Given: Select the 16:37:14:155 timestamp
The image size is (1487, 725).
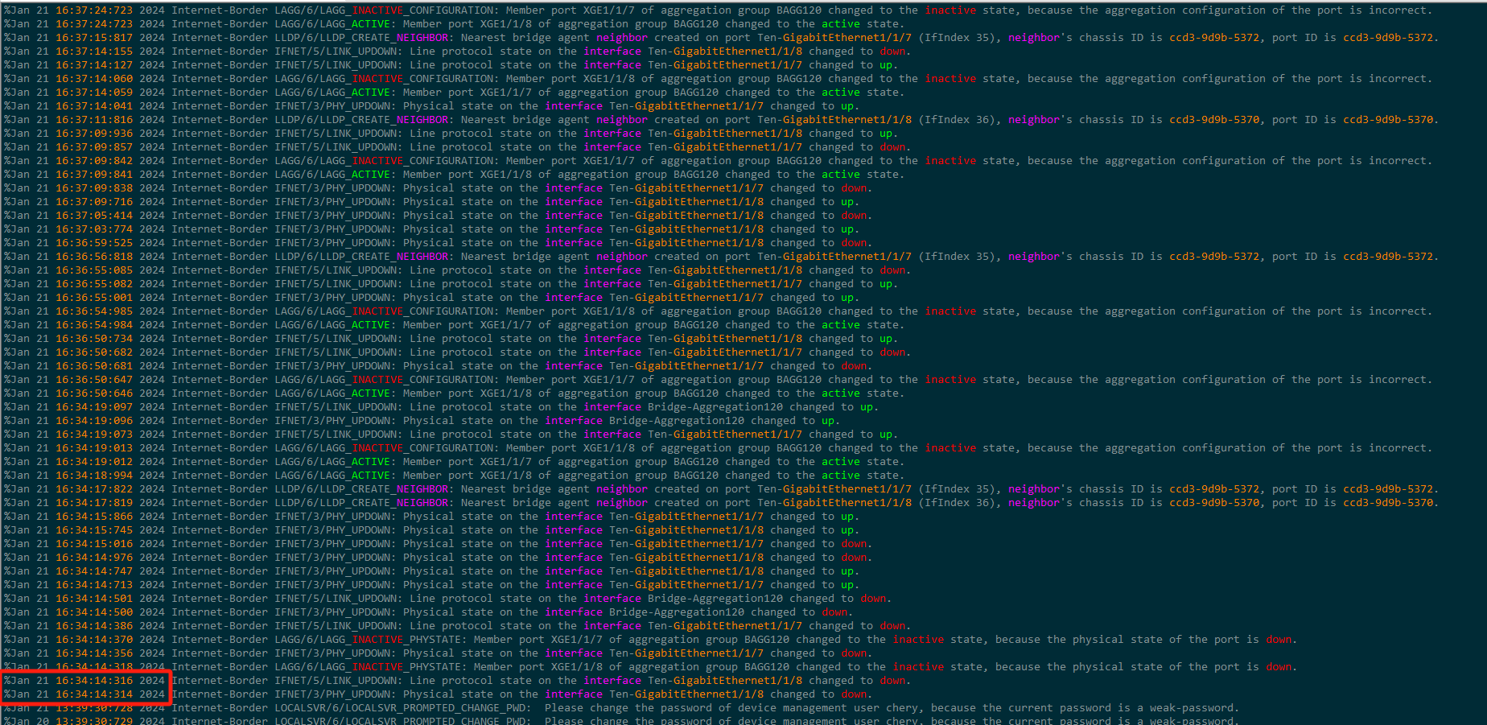Looking at the screenshot, I should coord(94,51).
